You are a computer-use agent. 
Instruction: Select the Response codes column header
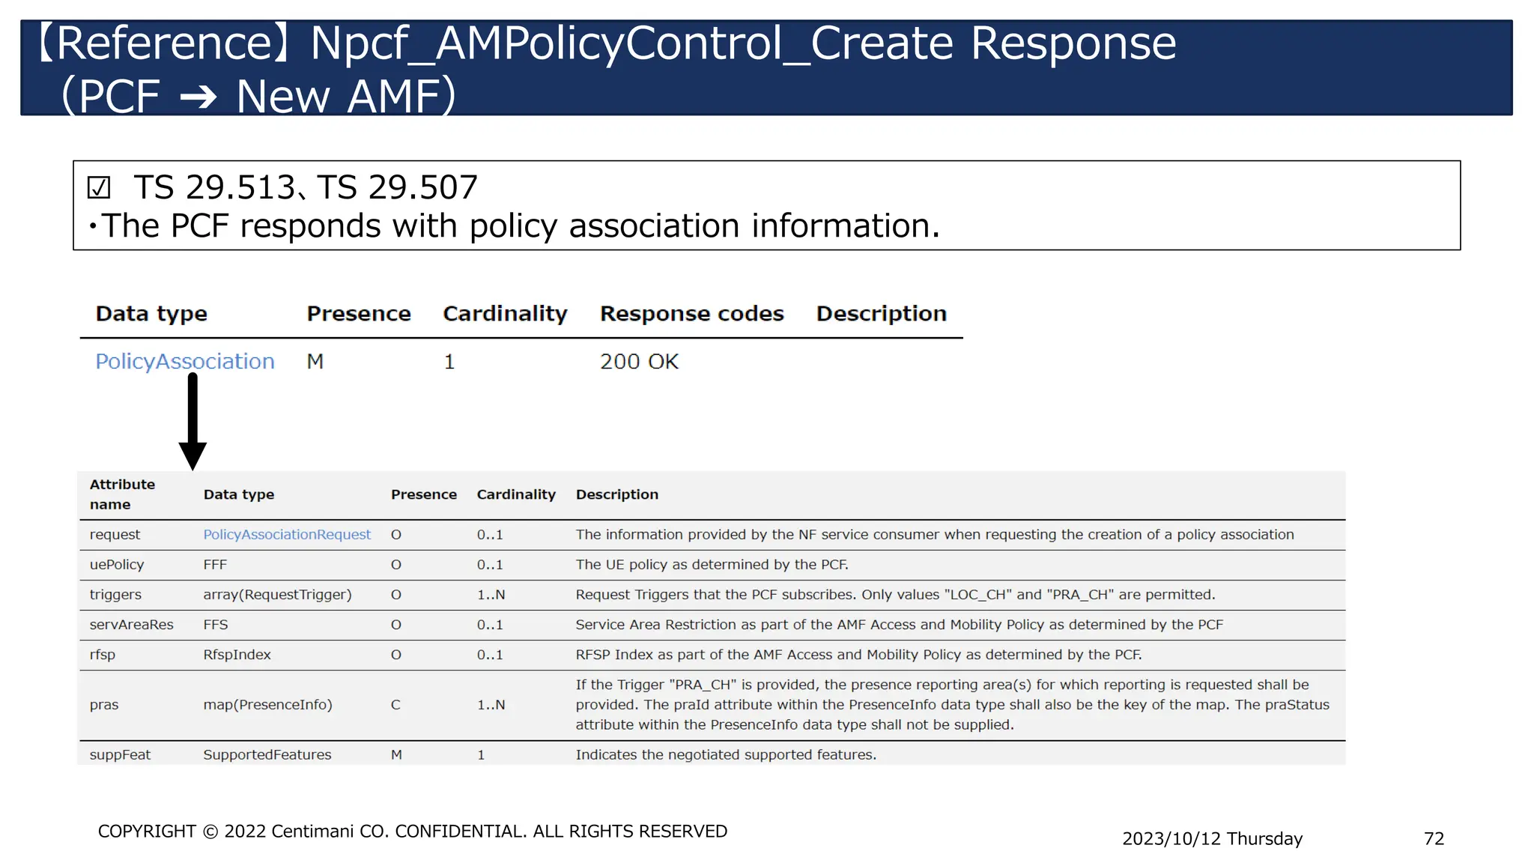coord(691,314)
